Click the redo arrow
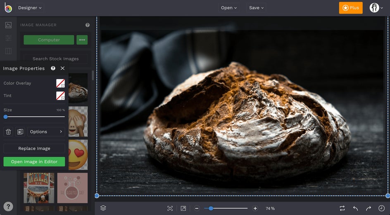390x215 pixels. [368, 208]
